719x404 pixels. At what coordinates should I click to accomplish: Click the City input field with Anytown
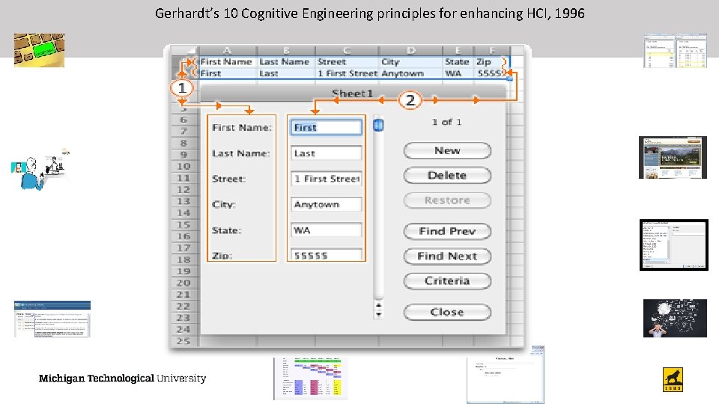[326, 204]
